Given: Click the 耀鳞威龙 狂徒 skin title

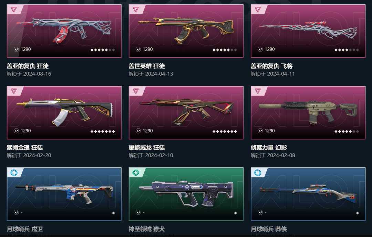Looking at the screenshot, I should coord(147,148).
